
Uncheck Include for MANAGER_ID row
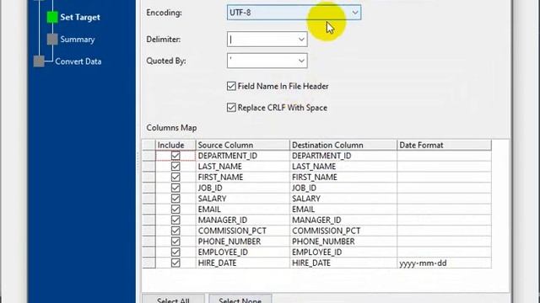pos(175,220)
